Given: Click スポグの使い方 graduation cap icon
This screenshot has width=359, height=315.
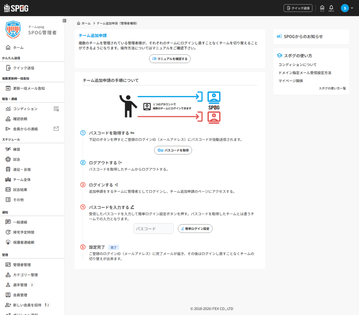Looking at the screenshot, I should (x=279, y=55).
